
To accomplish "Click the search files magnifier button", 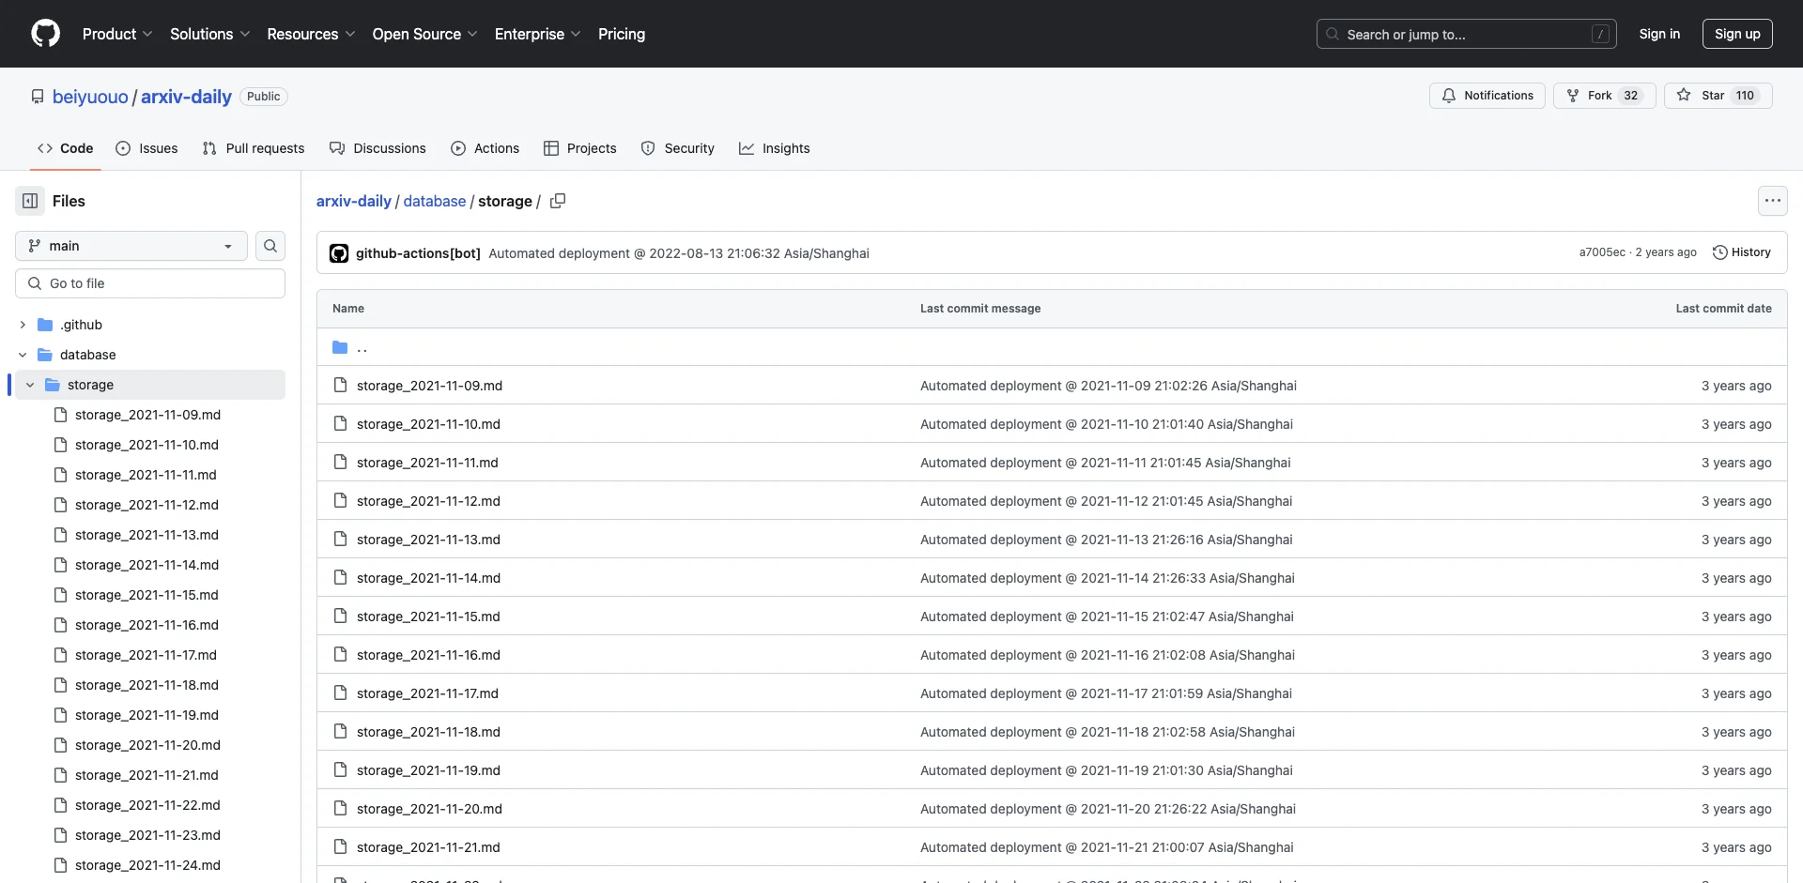I will 270,246.
